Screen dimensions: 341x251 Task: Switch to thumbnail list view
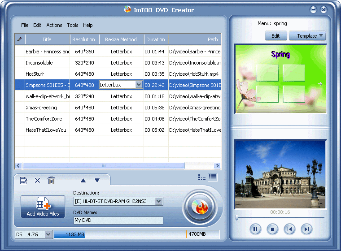click(x=202, y=177)
